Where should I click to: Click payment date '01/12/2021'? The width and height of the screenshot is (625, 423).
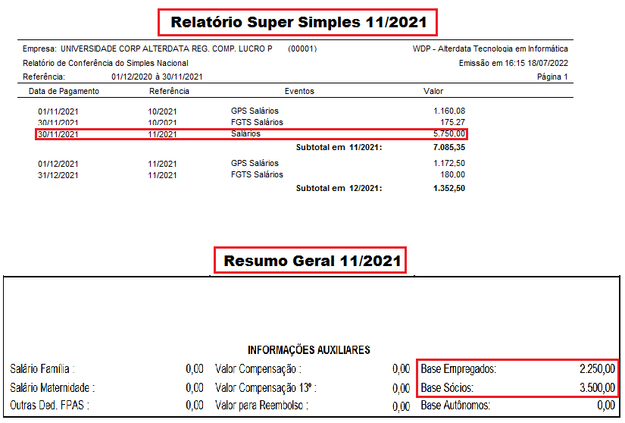point(58,164)
